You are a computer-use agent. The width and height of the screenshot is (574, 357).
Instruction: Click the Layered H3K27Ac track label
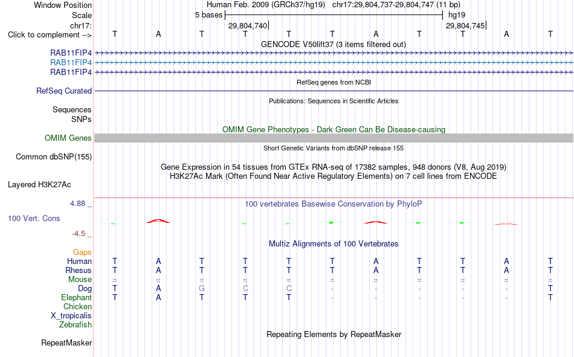point(39,185)
